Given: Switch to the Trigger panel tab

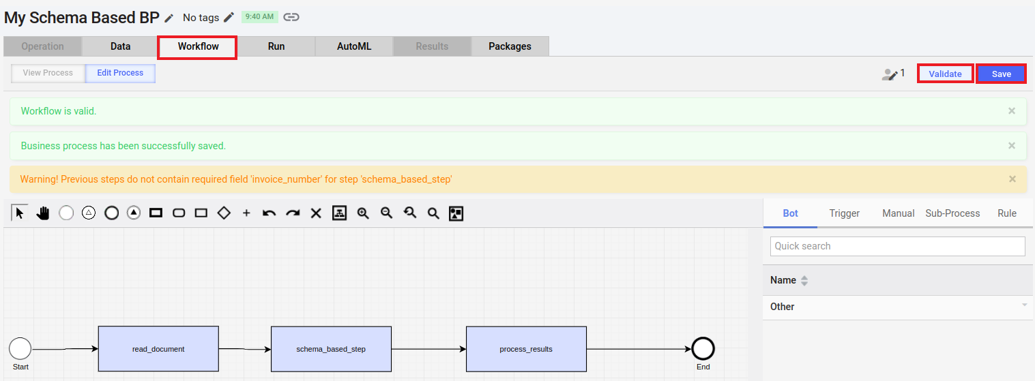Looking at the screenshot, I should [x=844, y=213].
